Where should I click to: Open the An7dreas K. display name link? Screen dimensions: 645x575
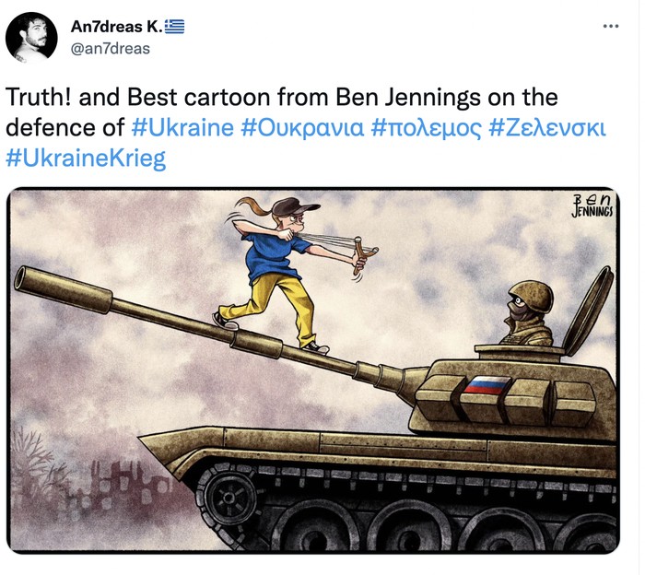[x=115, y=27]
